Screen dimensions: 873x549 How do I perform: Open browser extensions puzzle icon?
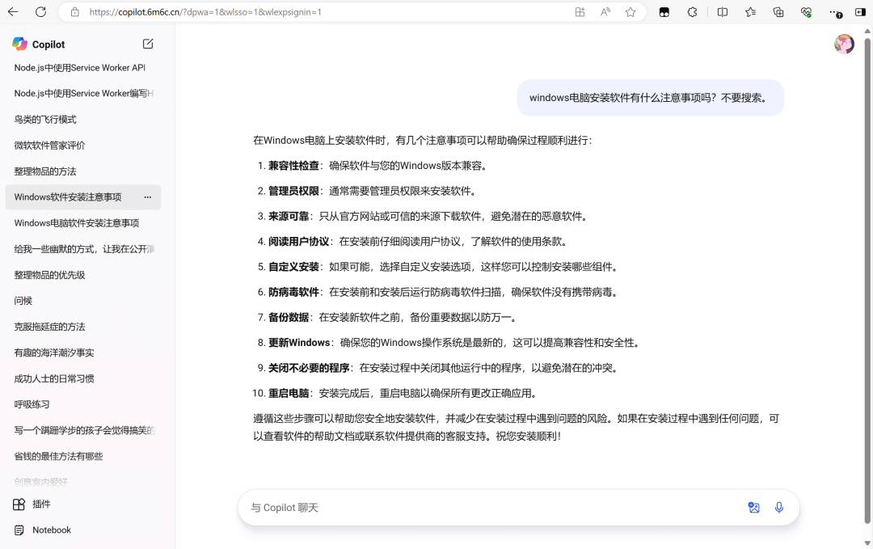[693, 12]
